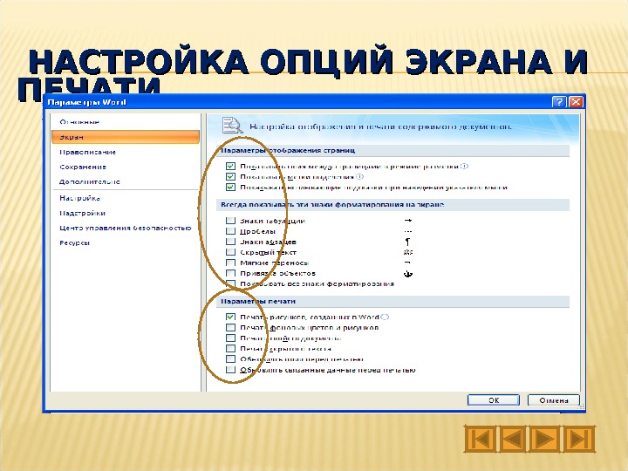Viewport: 628px width, 471px height.
Task: Click 'Всегда показывать эти знаки' section header
Action: [x=392, y=204]
